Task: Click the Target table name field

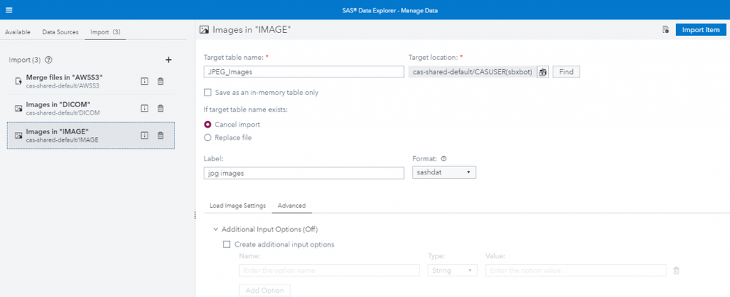Action: tap(304, 72)
